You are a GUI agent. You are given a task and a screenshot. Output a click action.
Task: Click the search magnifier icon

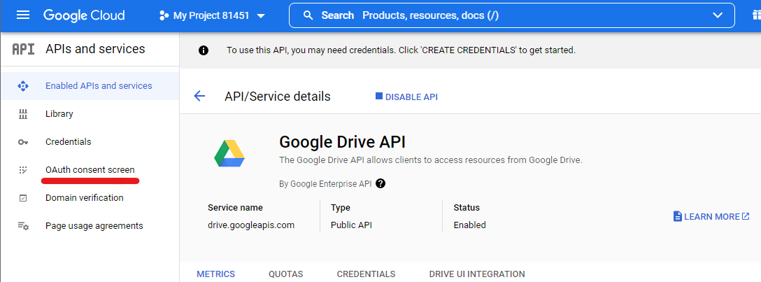(x=308, y=15)
